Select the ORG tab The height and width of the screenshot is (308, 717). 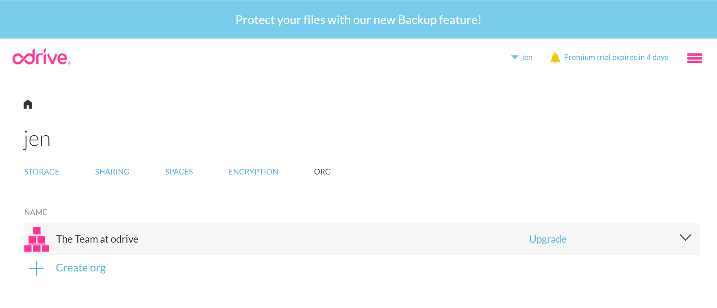322,172
